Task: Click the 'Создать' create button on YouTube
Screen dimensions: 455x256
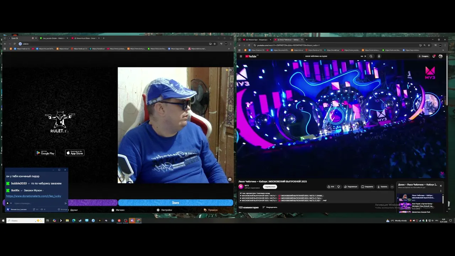Action: (423, 56)
